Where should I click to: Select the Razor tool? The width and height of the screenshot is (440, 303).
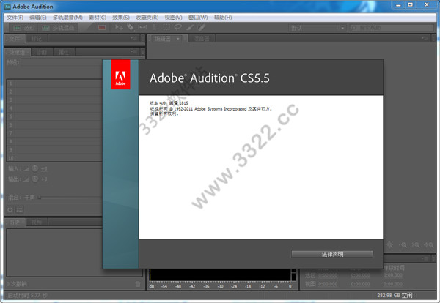(131, 27)
